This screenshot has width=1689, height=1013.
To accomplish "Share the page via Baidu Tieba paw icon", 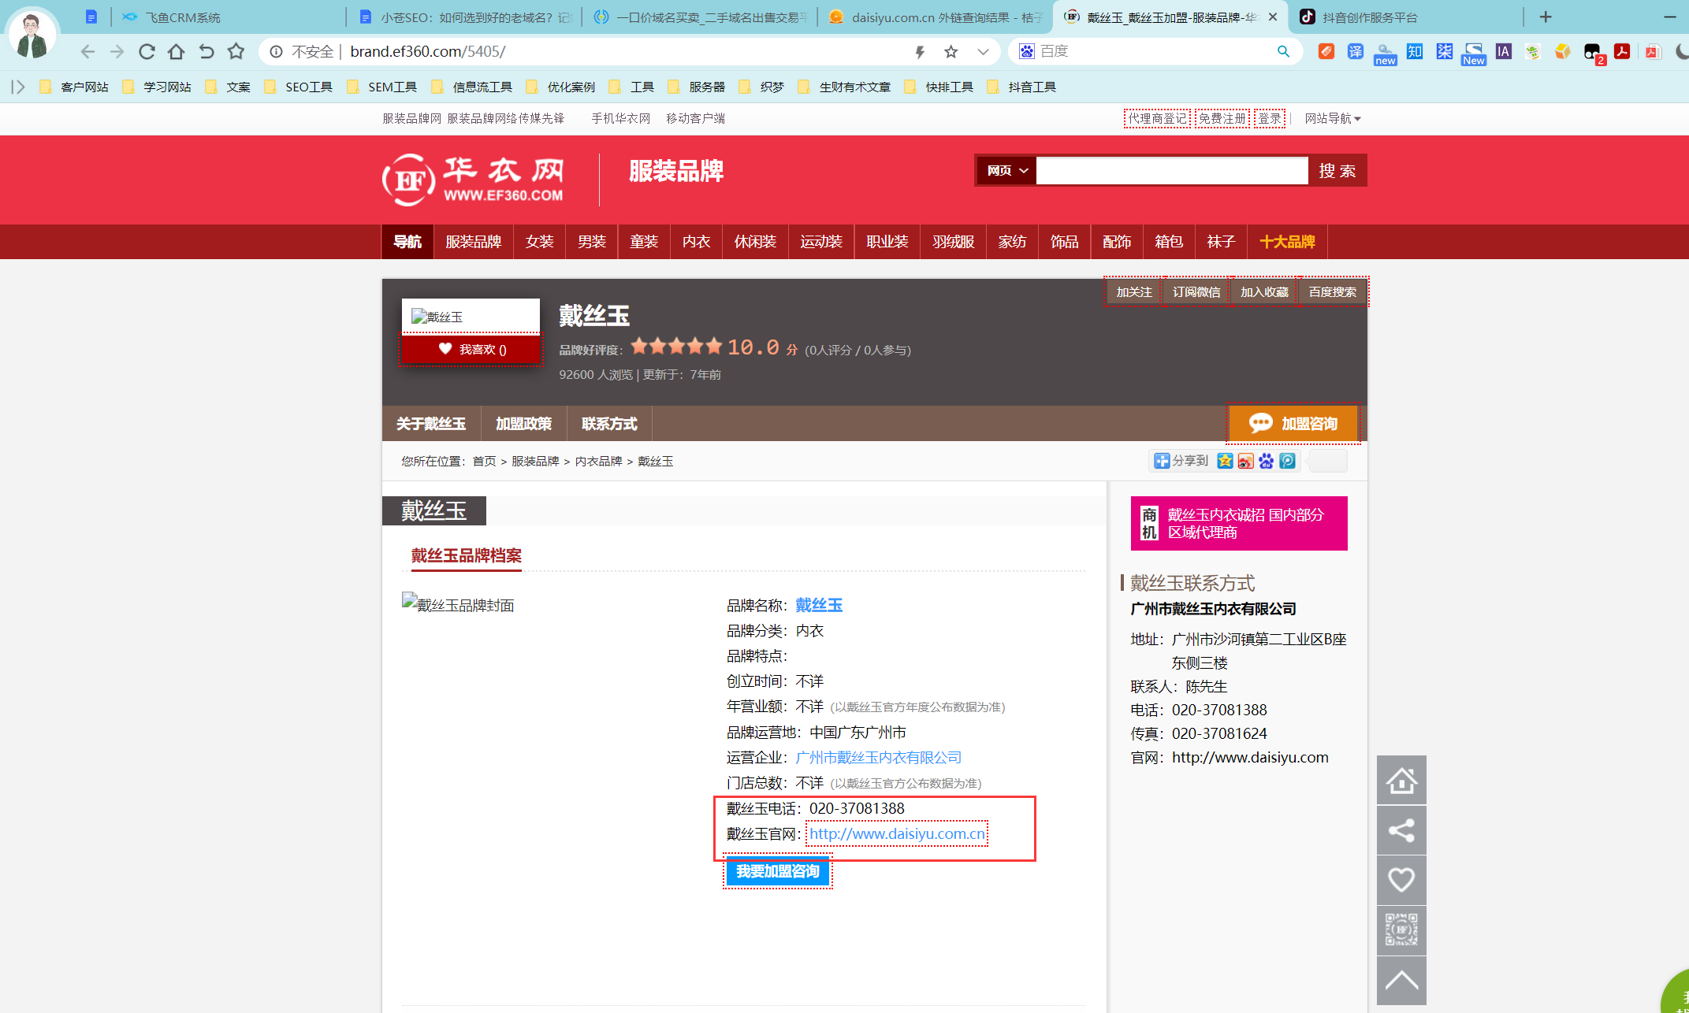I will [x=1266, y=461].
